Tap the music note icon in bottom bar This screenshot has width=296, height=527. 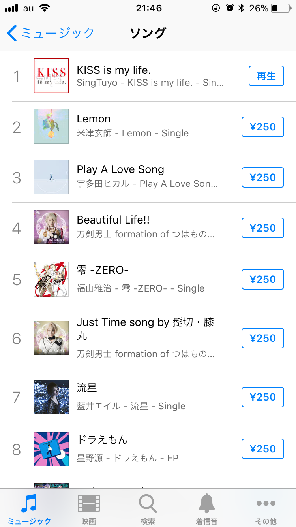[x=29, y=504]
